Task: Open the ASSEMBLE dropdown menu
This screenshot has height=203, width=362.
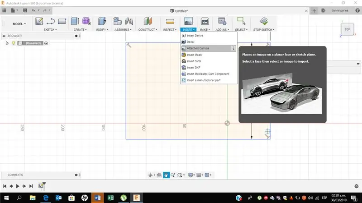Action: (x=123, y=30)
